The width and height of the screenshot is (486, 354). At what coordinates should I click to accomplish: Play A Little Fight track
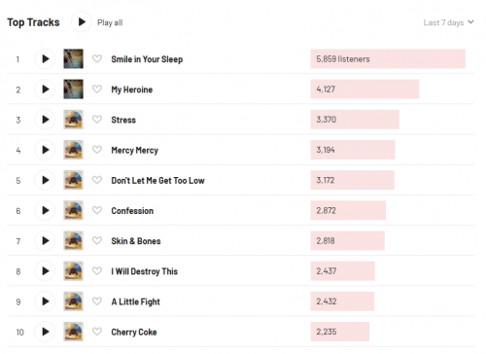click(x=45, y=301)
